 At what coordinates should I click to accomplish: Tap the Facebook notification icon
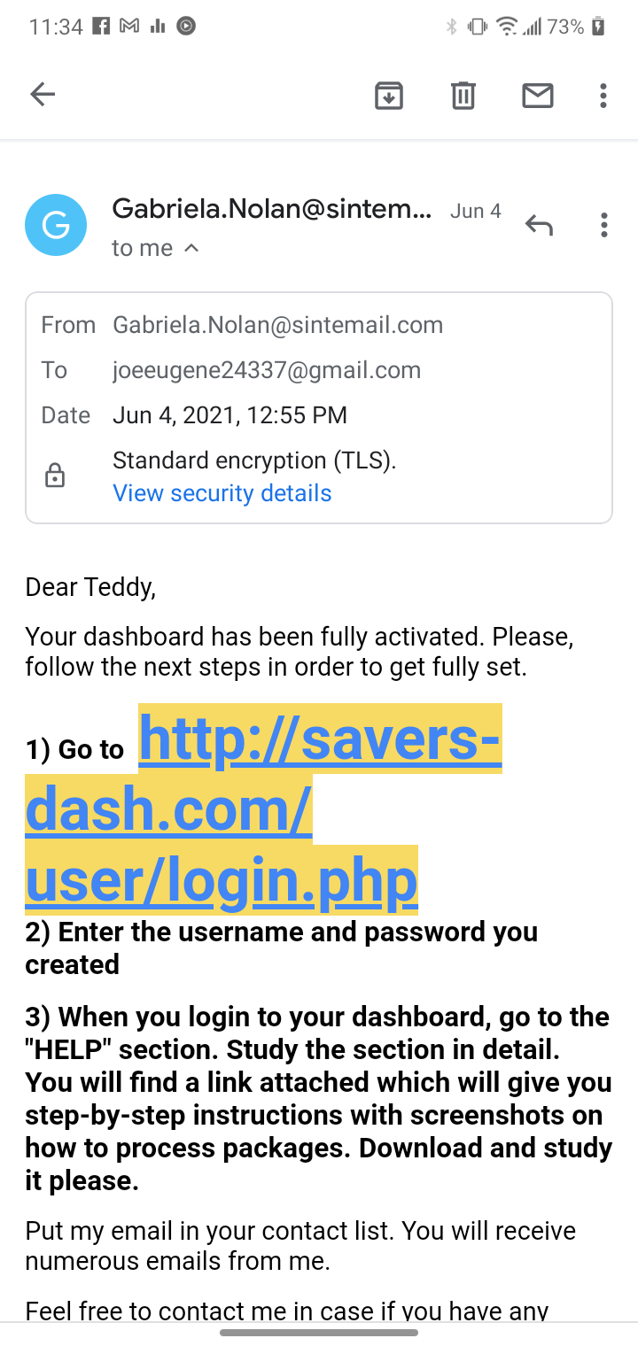tap(101, 27)
